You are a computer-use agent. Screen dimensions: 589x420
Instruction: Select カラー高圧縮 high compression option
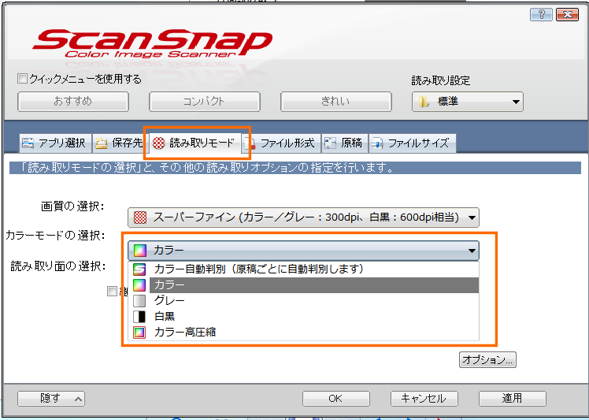[184, 332]
